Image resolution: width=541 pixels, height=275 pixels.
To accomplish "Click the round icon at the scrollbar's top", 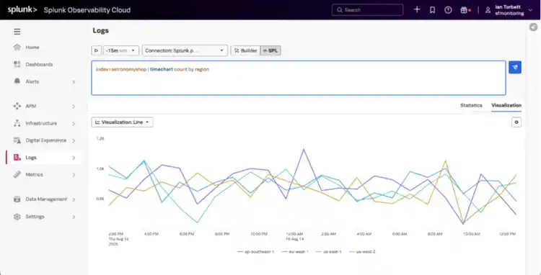I will pyautogui.click(x=533, y=27).
